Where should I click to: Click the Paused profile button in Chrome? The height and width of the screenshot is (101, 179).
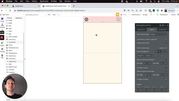[169, 11]
